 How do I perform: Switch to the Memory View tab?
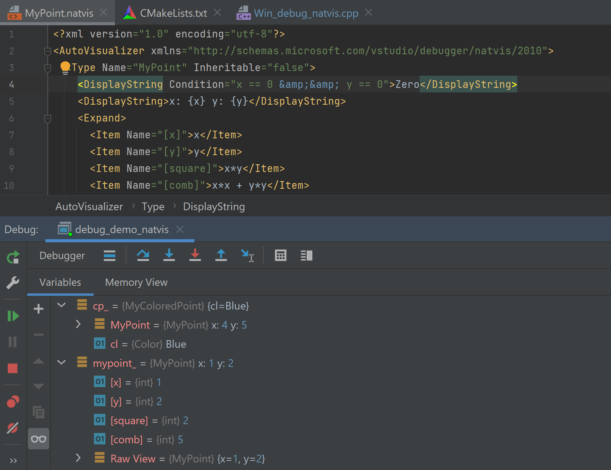click(x=136, y=282)
